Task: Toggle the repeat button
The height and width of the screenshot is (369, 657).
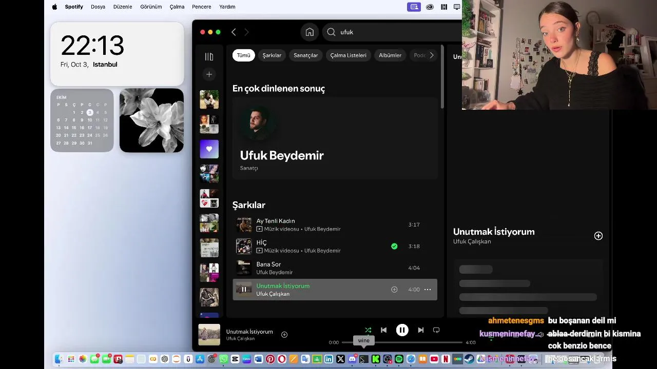Action: pos(436,330)
